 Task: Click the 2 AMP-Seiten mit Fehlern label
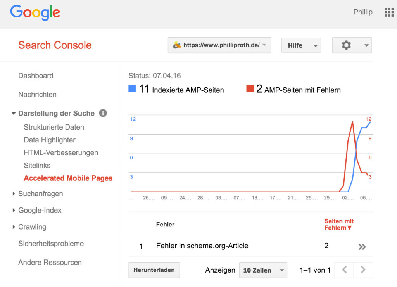pos(298,89)
